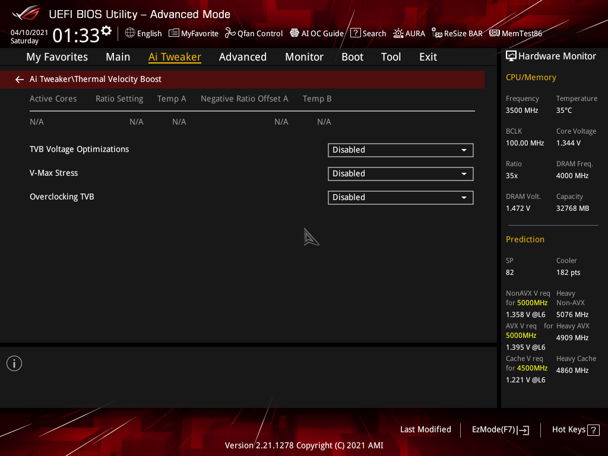This screenshot has height=456, width=608.
Task: Click the Search label in toolbar
Action: click(374, 33)
